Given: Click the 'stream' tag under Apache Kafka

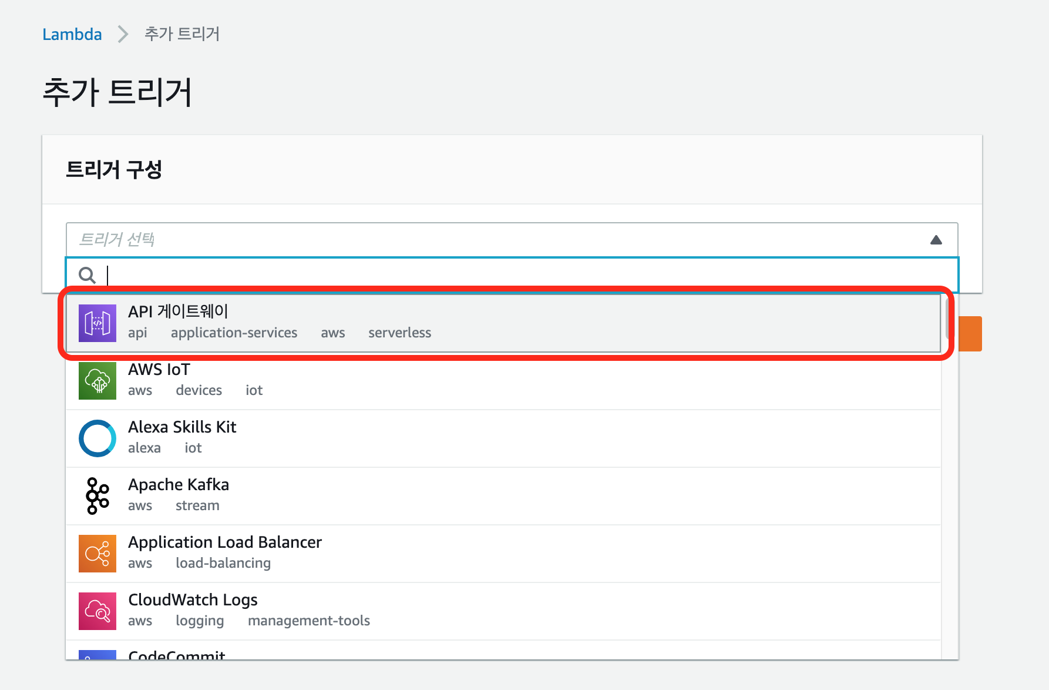Looking at the screenshot, I should [x=197, y=505].
